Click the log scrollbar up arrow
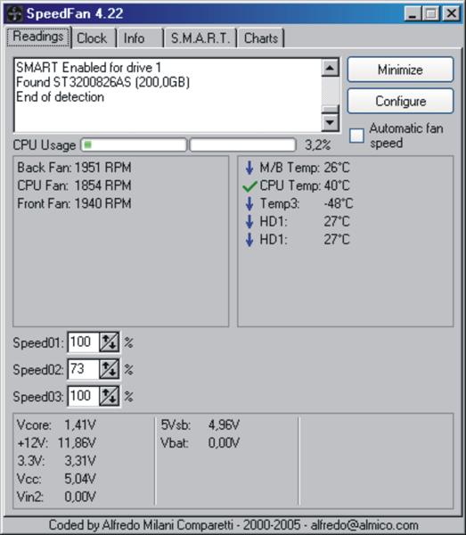466x535 pixels. pyautogui.click(x=330, y=68)
